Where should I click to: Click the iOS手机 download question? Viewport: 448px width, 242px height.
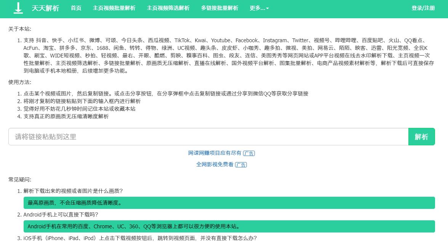[x=140, y=238]
